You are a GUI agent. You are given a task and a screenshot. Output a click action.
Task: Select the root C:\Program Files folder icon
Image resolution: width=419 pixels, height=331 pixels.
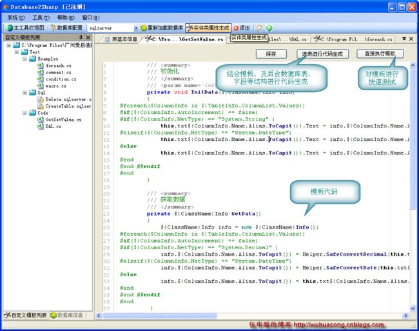17,45
